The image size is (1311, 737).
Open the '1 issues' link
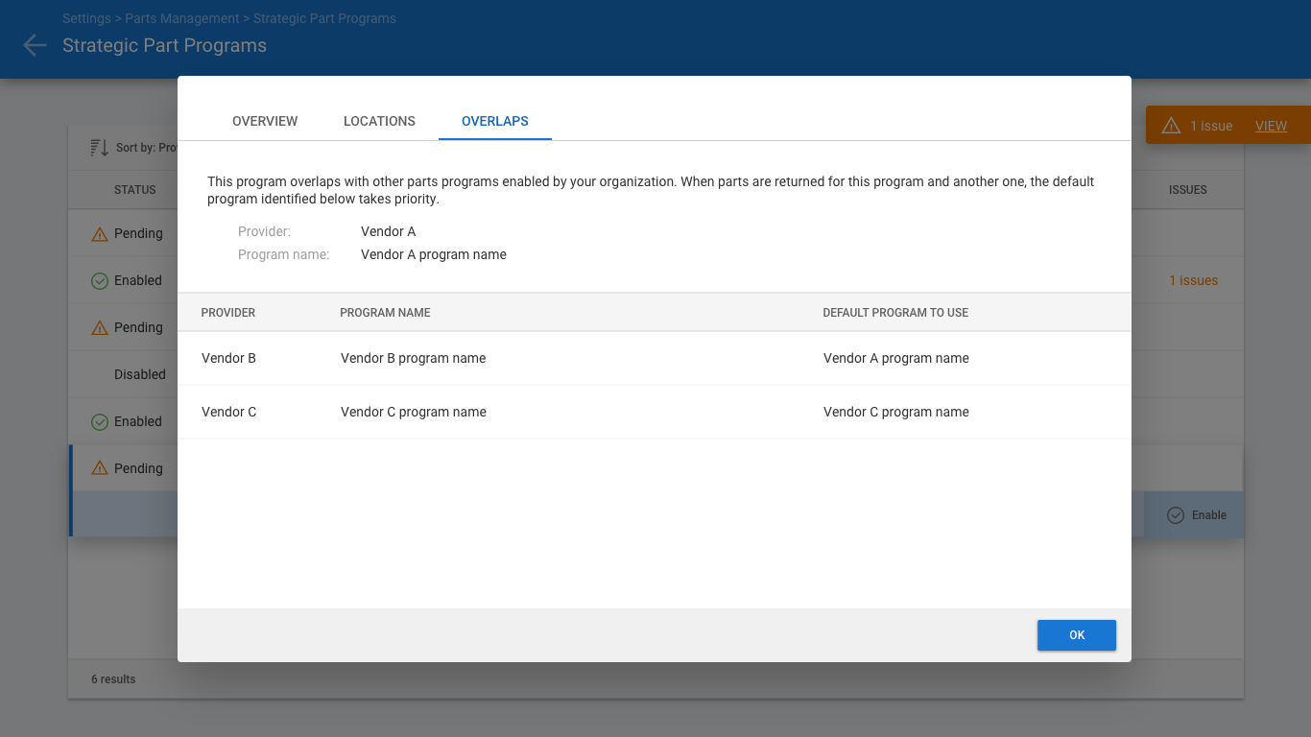click(1193, 280)
